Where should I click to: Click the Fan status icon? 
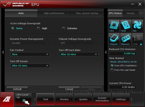pyautogui.click(x=138, y=26)
